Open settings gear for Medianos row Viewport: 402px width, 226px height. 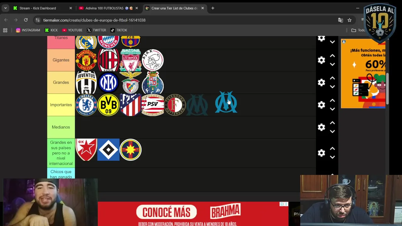(x=321, y=127)
